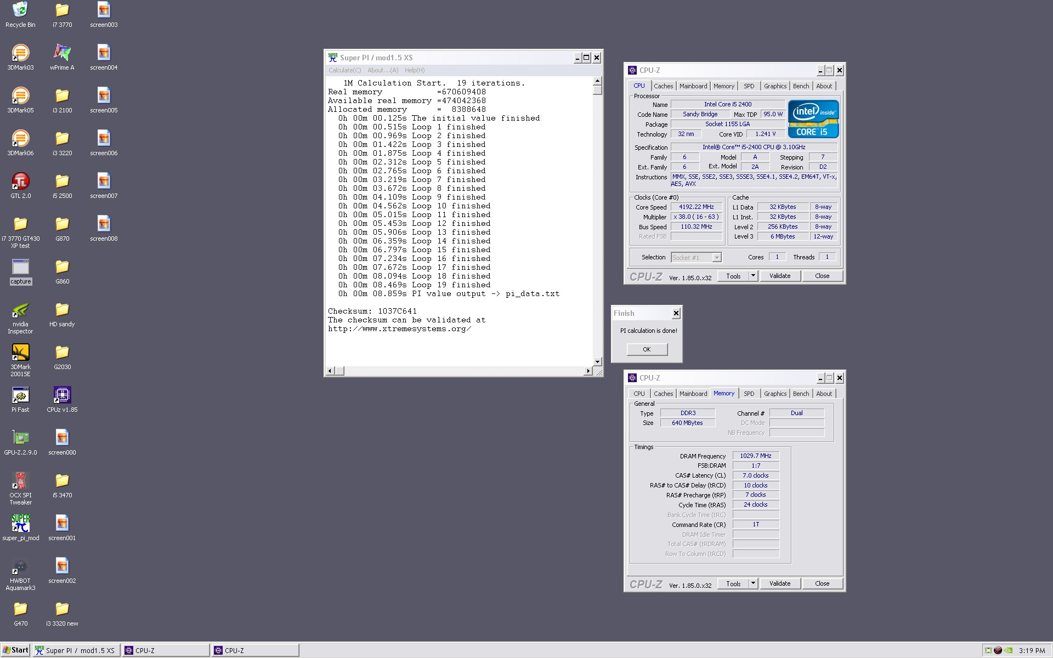Click the Checksum: 1037C641 line

click(372, 311)
